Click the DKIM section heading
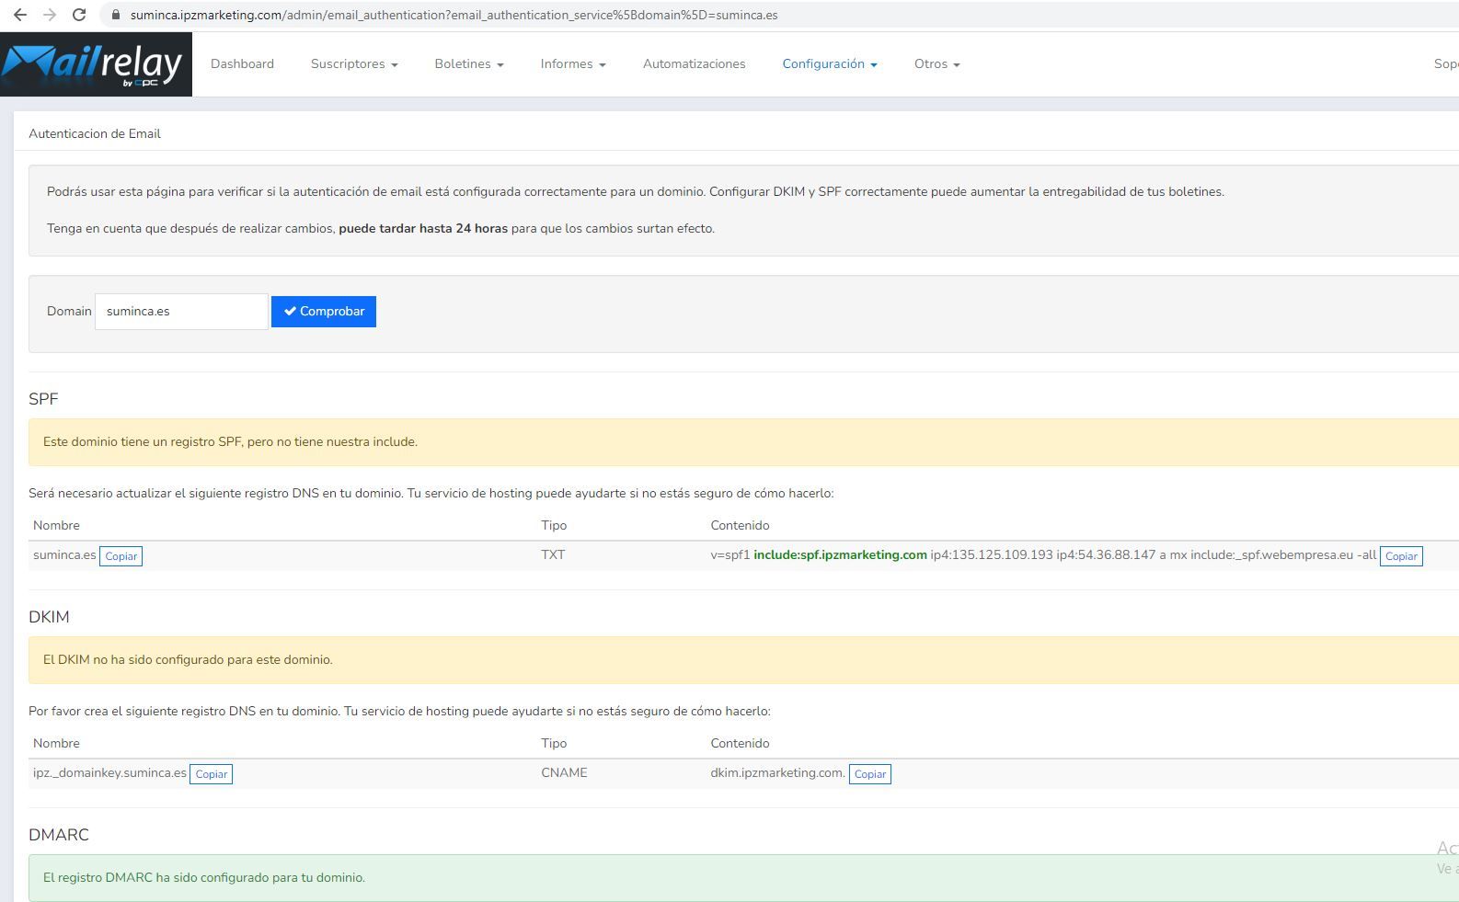 click(49, 617)
